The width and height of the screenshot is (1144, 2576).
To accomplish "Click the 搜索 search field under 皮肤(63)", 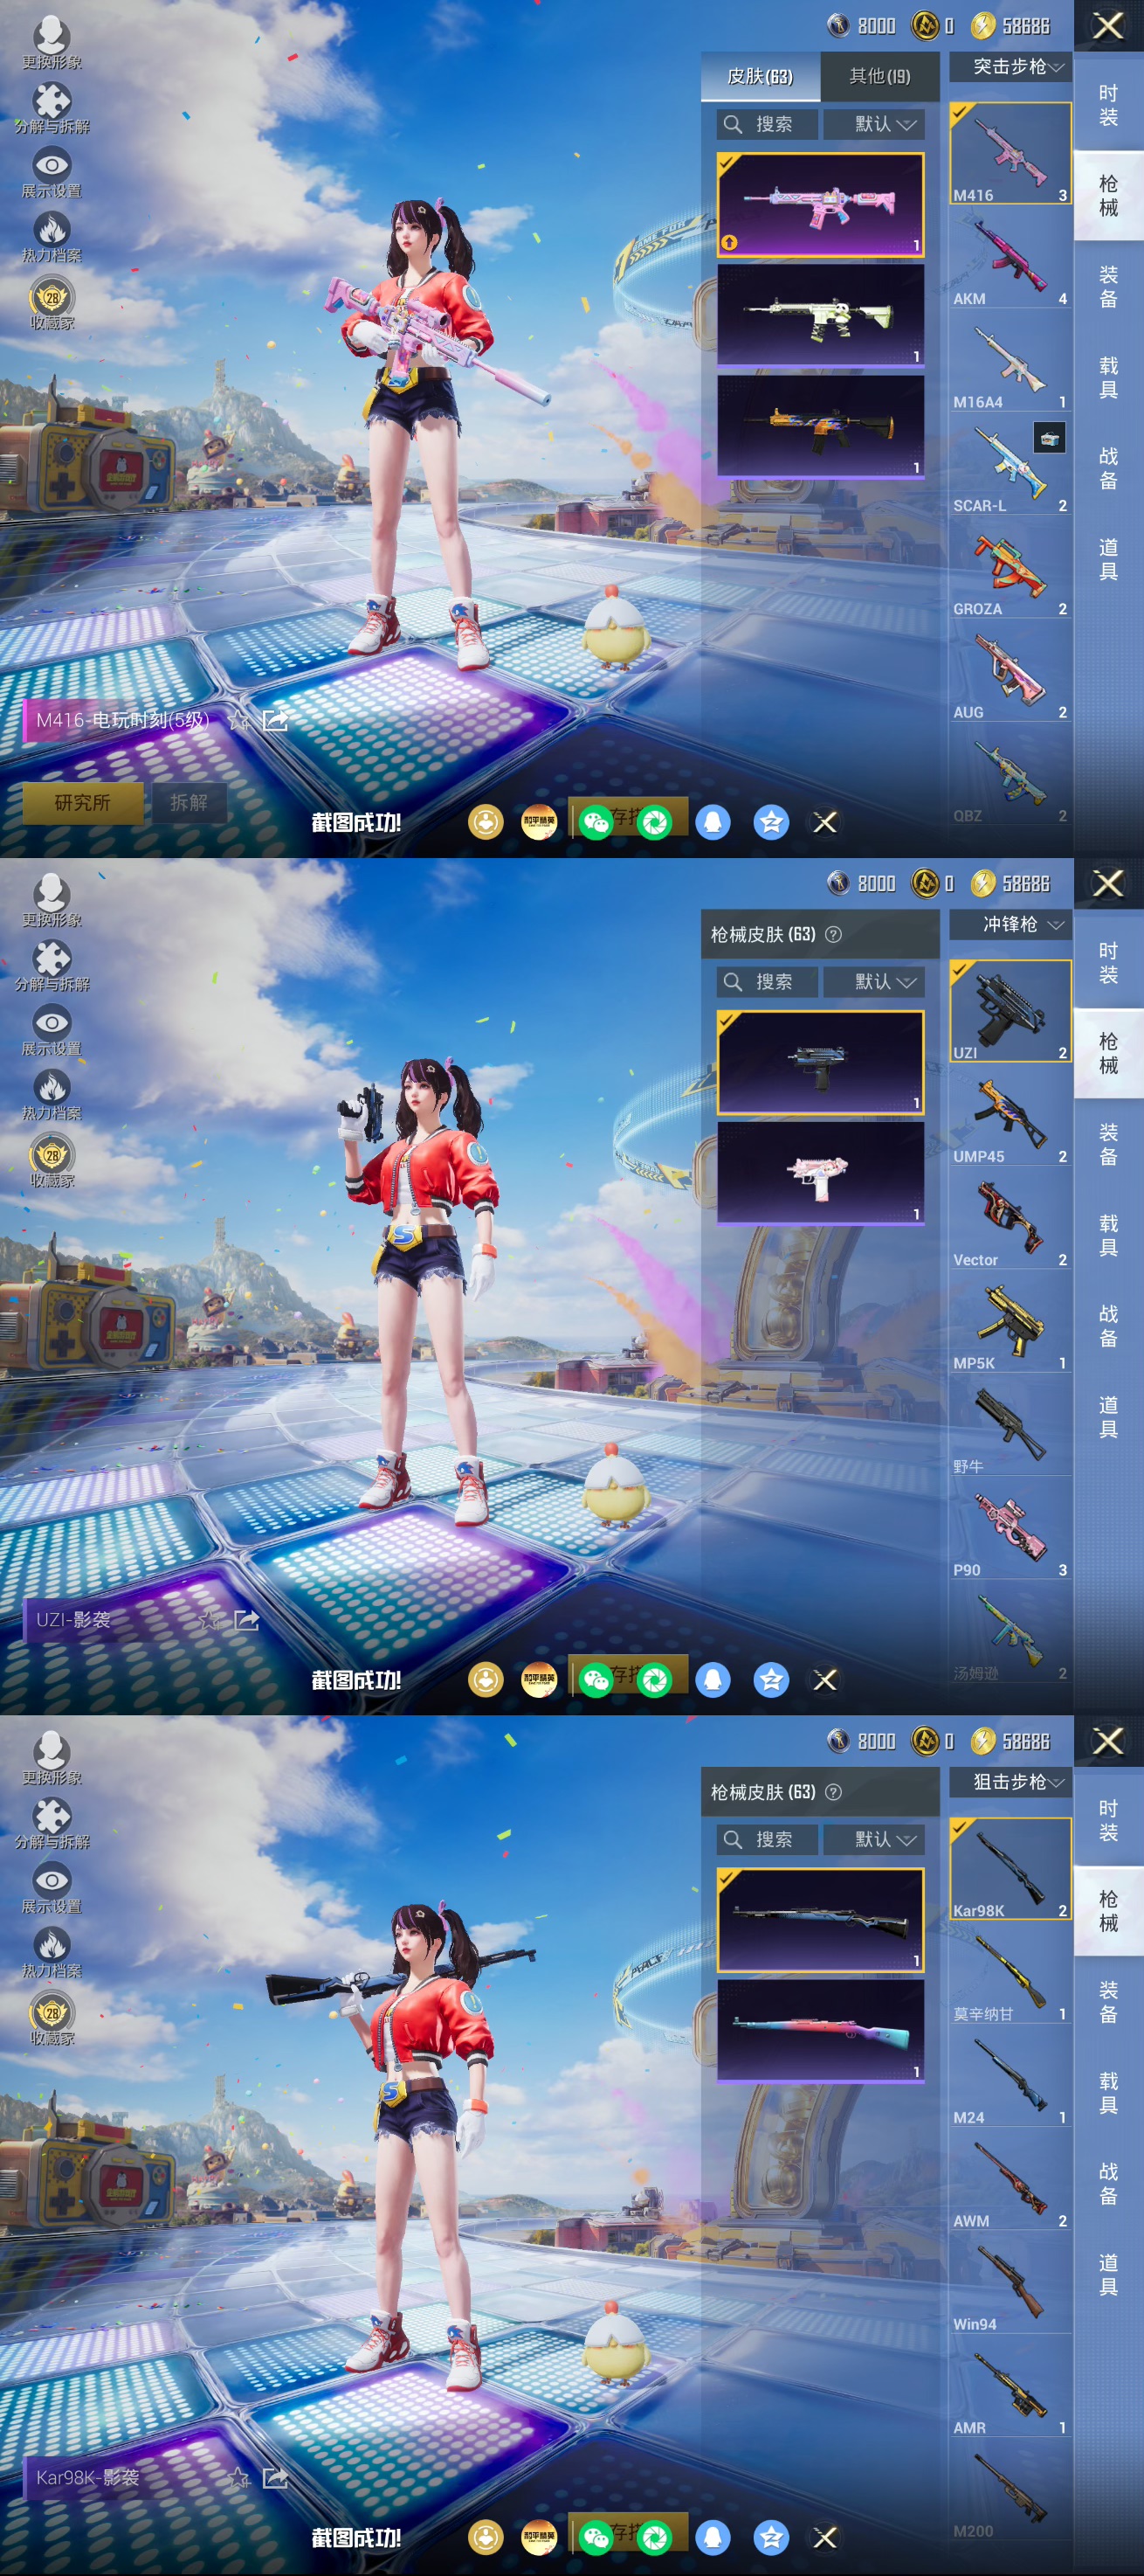I will tap(768, 124).
